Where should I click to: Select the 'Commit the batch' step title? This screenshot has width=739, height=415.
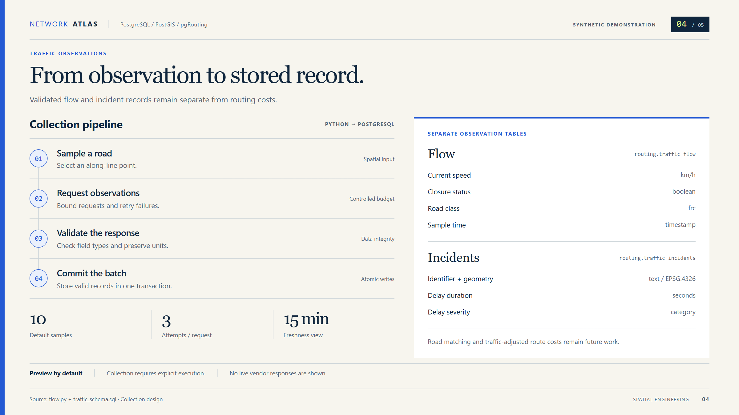tap(91, 273)
